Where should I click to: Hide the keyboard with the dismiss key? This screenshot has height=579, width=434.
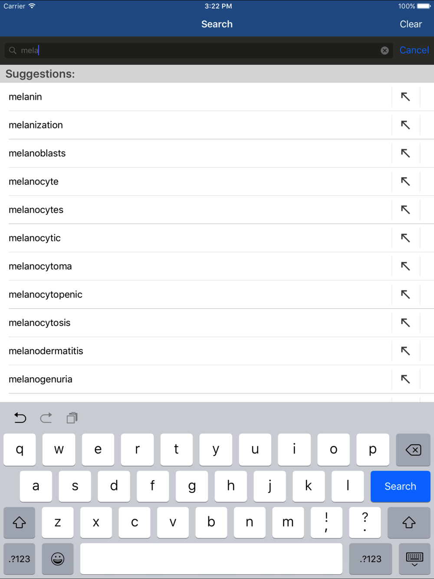tap(414, 559)
